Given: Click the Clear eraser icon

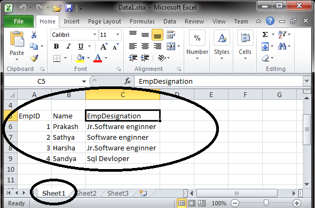Looking at the screenshot, I should point(265,59).
